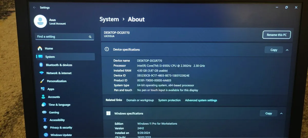Click the Windows logo in Windows specifications
308x138 pixels.
(109, 113)
